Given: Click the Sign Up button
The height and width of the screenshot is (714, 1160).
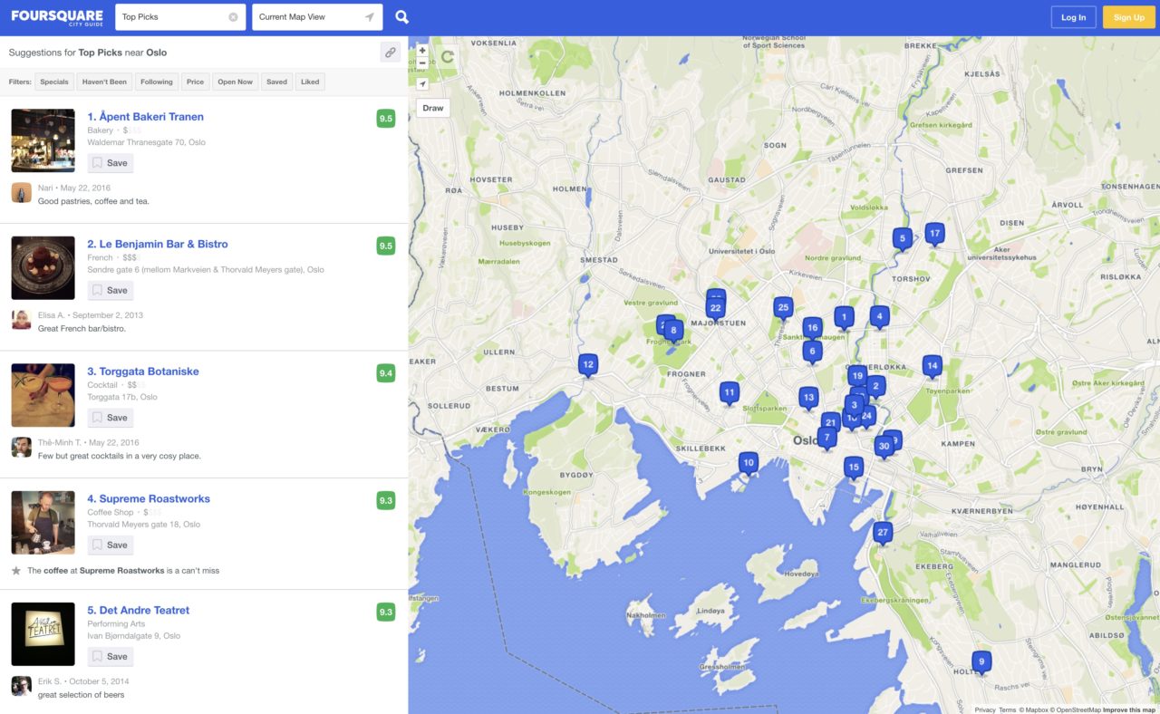Looking at the screenshot, I should coord(1129,17).
